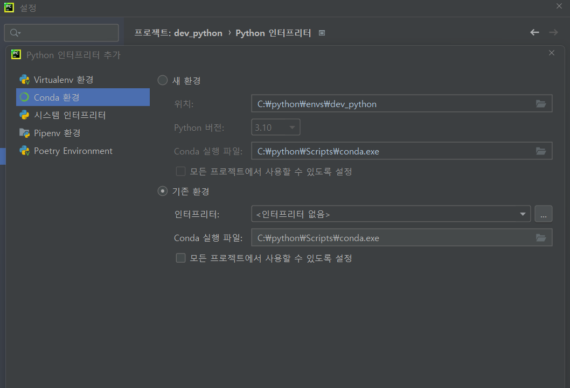This screenshot has width=570, height=388.
Task: Open the 인터프리터 없음 dropdown
Action: tap(391, 214)
